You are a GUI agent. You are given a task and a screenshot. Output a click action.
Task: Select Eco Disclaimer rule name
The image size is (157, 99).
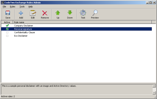click(x=21, y=36)
